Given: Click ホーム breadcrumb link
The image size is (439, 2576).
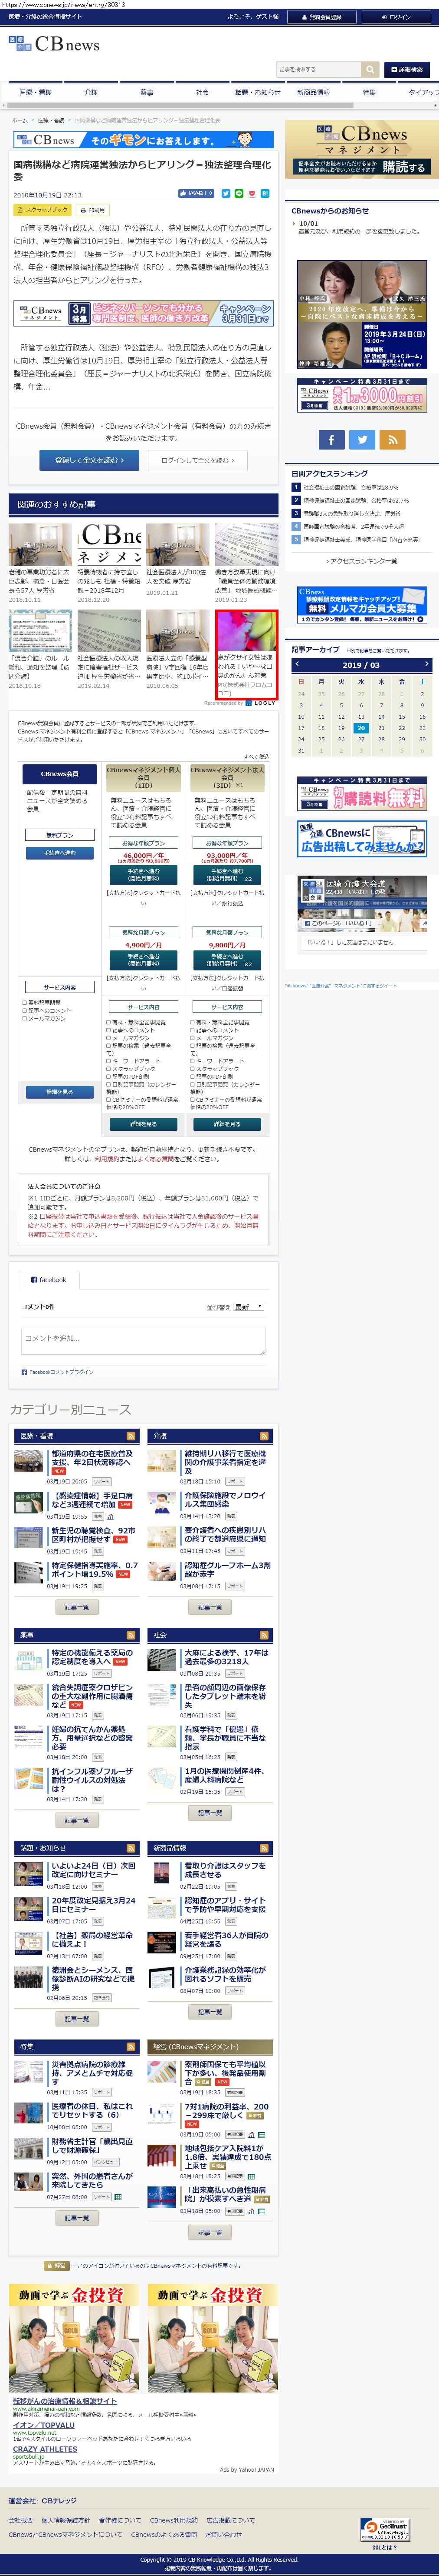Looking at the screenshot, I should point(20,120).
